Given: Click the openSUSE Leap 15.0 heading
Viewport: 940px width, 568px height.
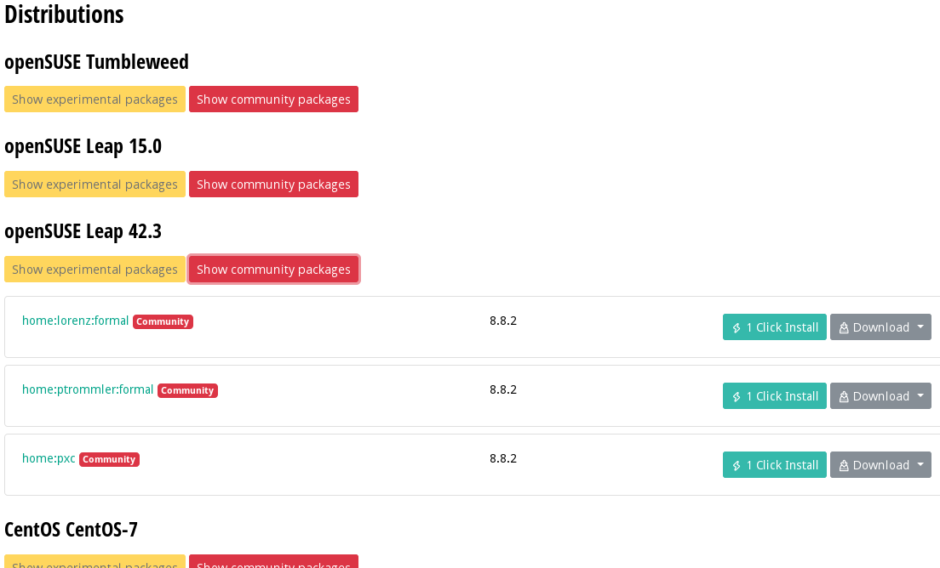Looking at the screenshot, I should 83,146.
